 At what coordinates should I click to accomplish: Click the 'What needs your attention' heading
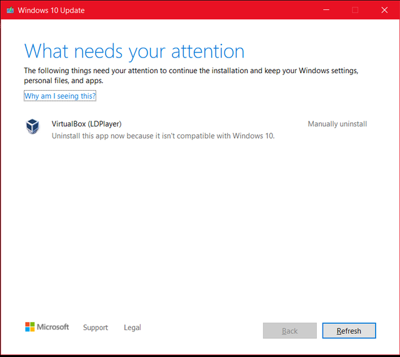134,51
